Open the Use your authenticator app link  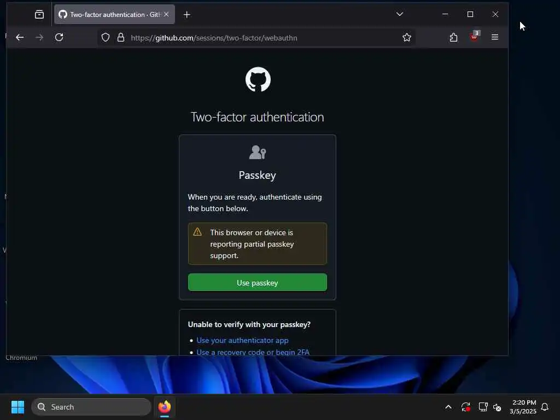(x=242, y=340)
